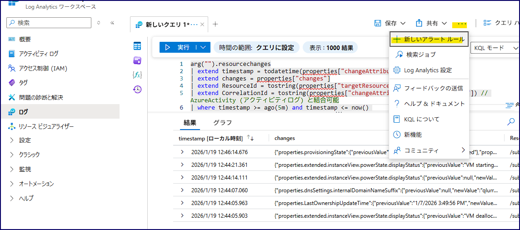The width and height of the screenshot is (520, 230).
Task: Choose 検索ジョブ in the dropdown menu
Action: pyautogui.click(x=420, y=55)
